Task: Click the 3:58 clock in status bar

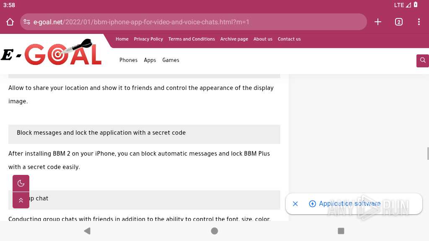Action: click(9, 5)
